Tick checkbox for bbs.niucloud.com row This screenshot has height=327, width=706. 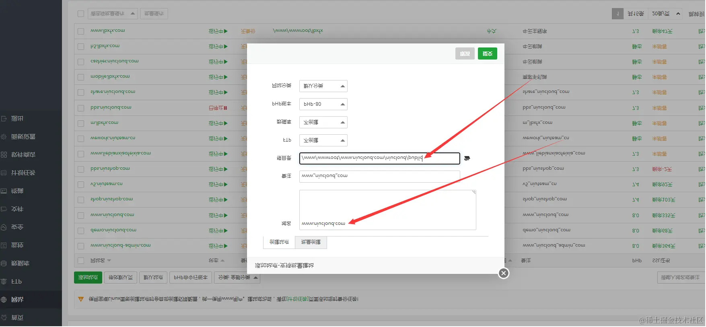point(81,108)
